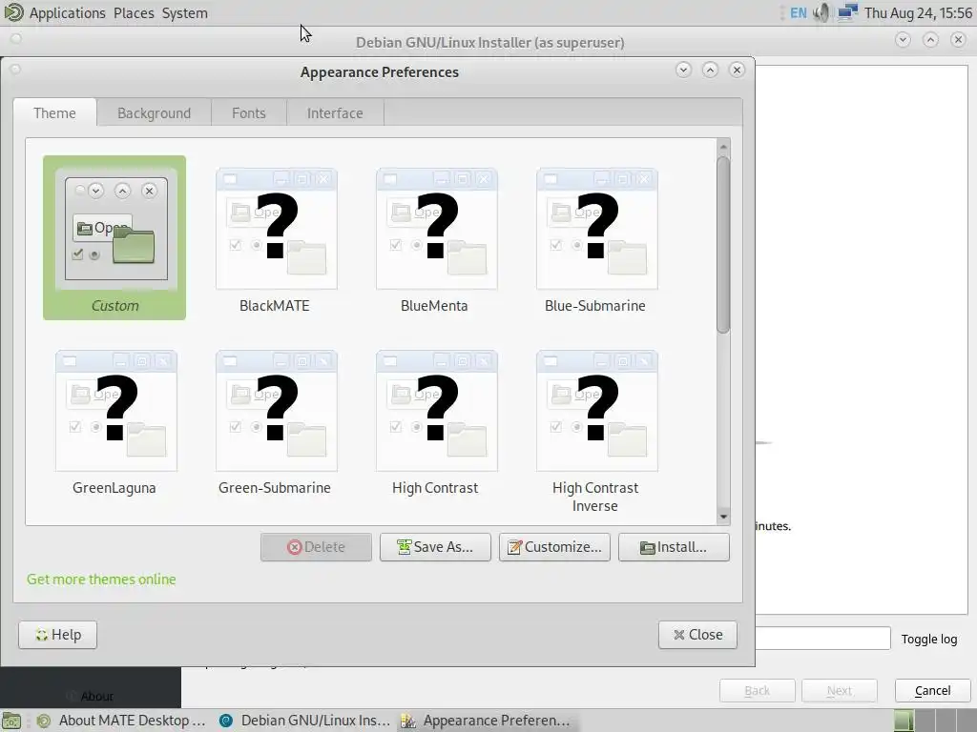Screen dimensions: 977x732
Task: Switch to the Theme tab
Action: pyautogui.click(x=54, y=113)
